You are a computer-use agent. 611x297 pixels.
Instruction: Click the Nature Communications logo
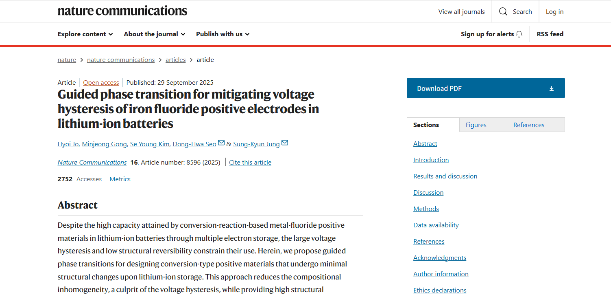(x=122, y=11)
